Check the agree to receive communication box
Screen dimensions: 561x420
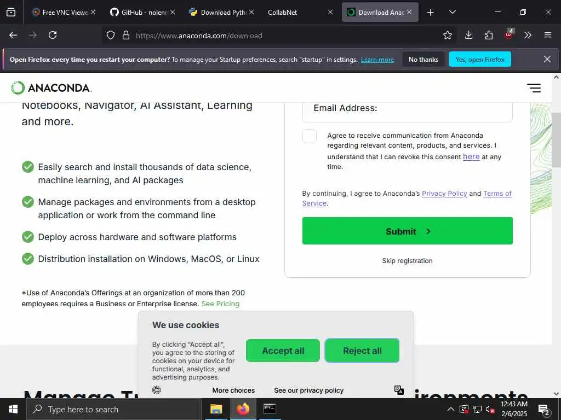point(310,136)
